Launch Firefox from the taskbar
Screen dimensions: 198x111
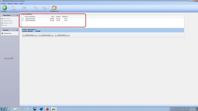tap(48, 109)
